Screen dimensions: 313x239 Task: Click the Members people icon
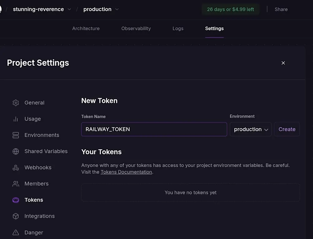tap(16, 184)
